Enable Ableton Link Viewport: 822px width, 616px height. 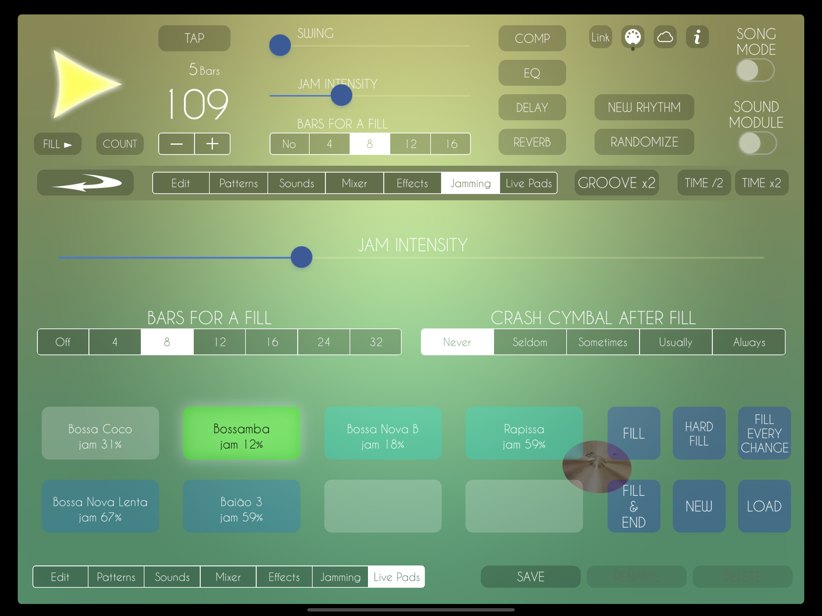click(x=600, y=37)
